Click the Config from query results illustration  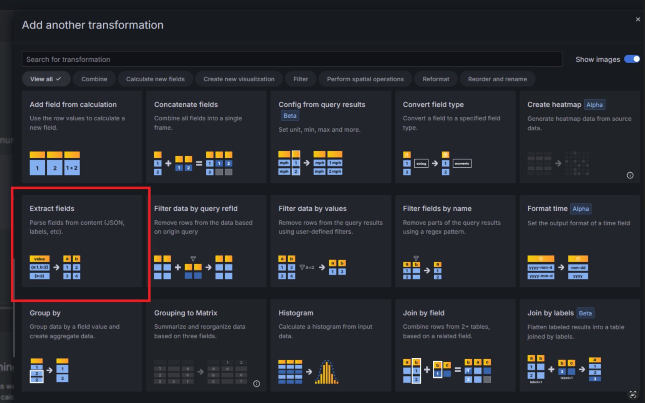[x=310, y=163]
